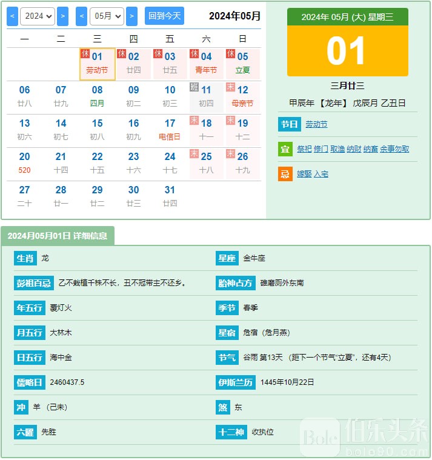Select May 12 母亲节 date
The height and width of the screenshot is (460, 432).
pyautogui.click(x=242, y=97)
